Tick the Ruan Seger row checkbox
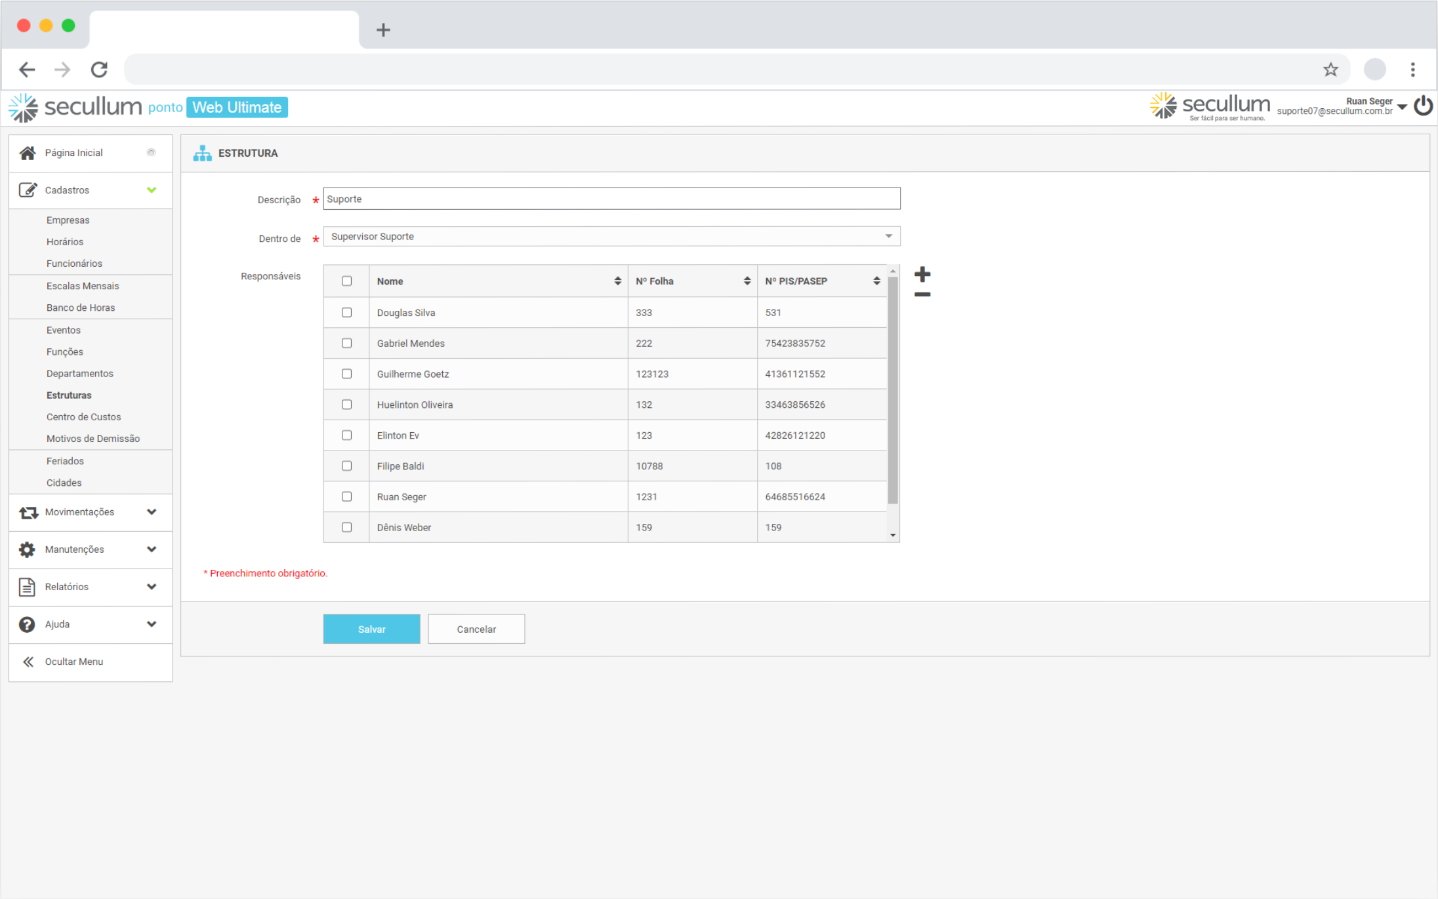 [x=347, y=497]
